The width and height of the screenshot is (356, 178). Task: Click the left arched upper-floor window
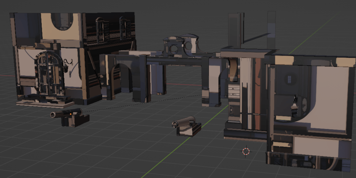point(100,30)
